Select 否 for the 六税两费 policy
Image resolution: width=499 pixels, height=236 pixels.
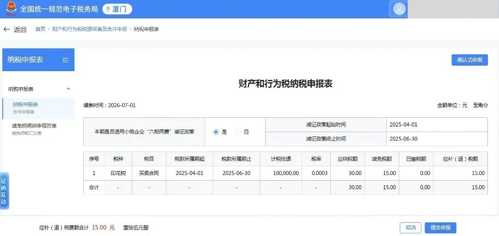238,132
